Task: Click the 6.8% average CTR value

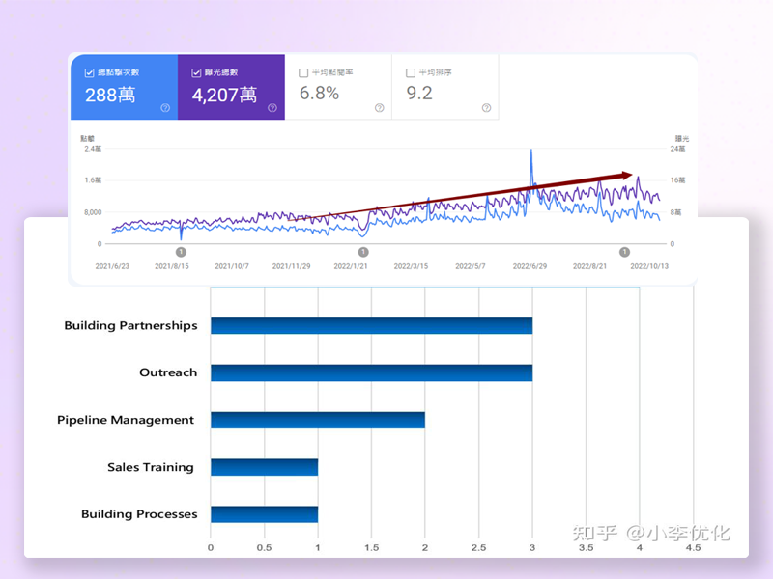Action: pos(319,95)
